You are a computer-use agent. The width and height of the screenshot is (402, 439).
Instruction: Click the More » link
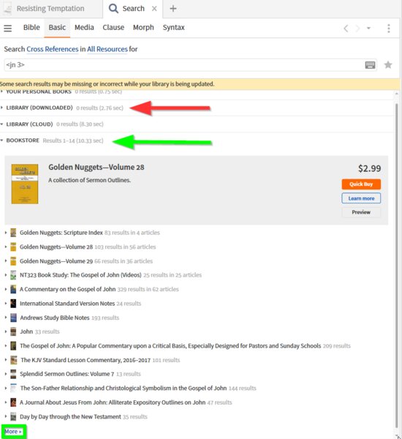(13, 432)
